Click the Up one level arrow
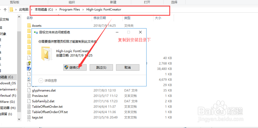 tap(5, 10)
